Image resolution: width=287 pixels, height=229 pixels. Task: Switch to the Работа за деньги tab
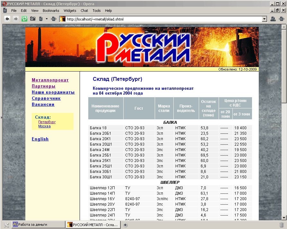pyautogui.click(x=39, y=225)
